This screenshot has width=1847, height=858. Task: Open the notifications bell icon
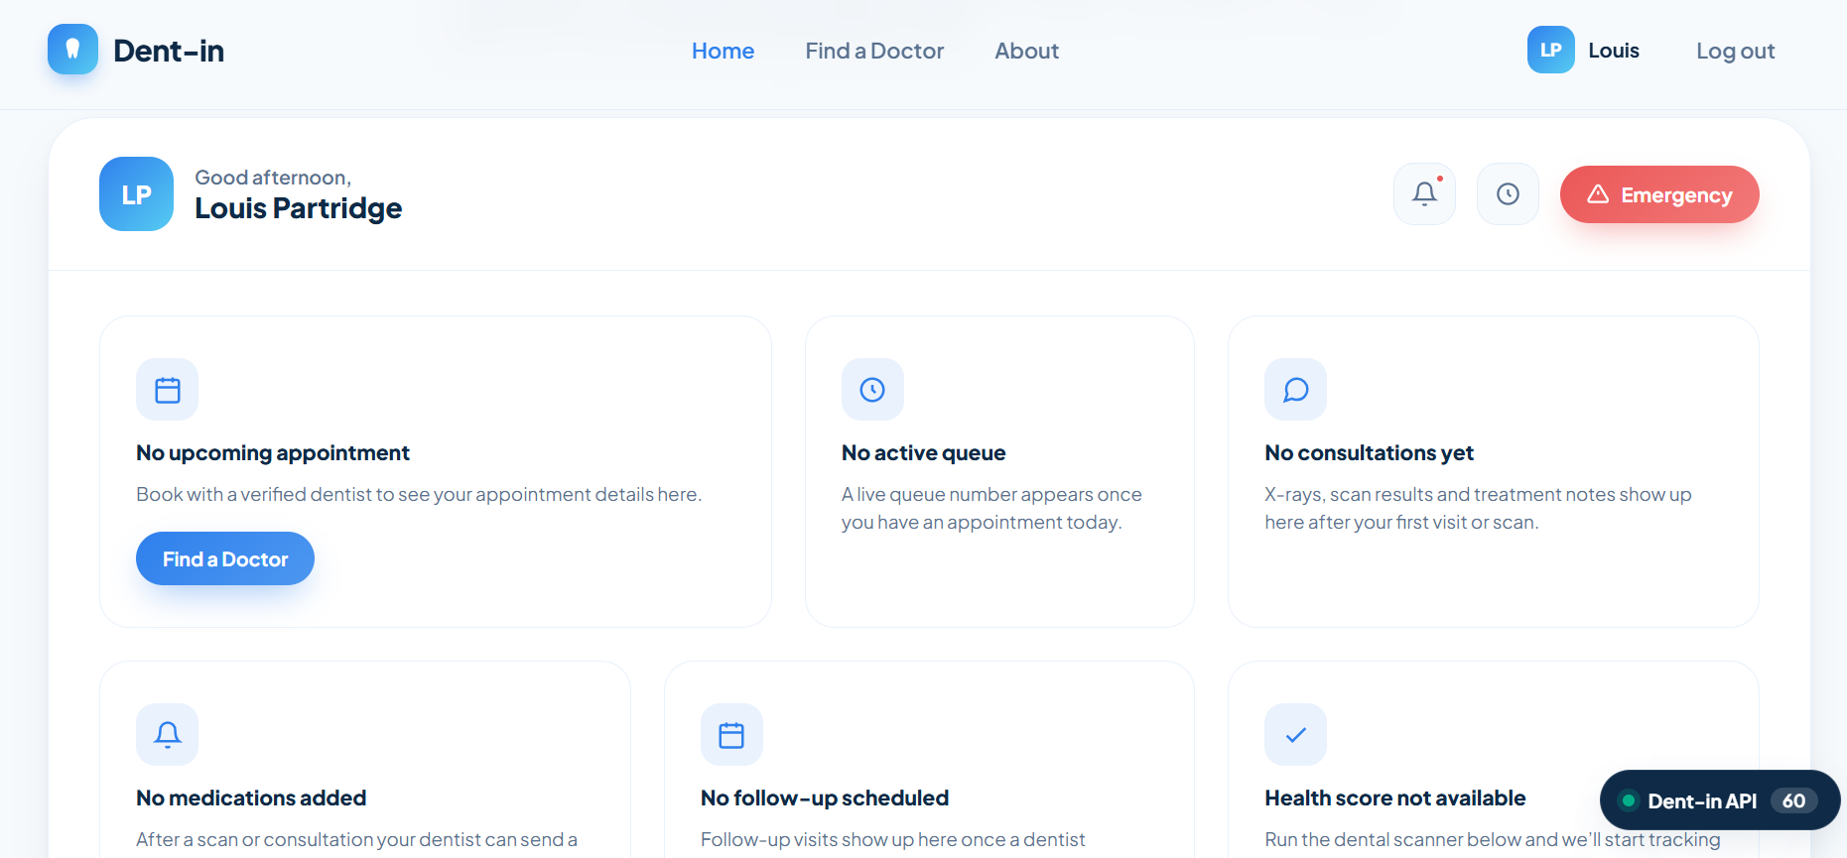(x=1424, y=193)
